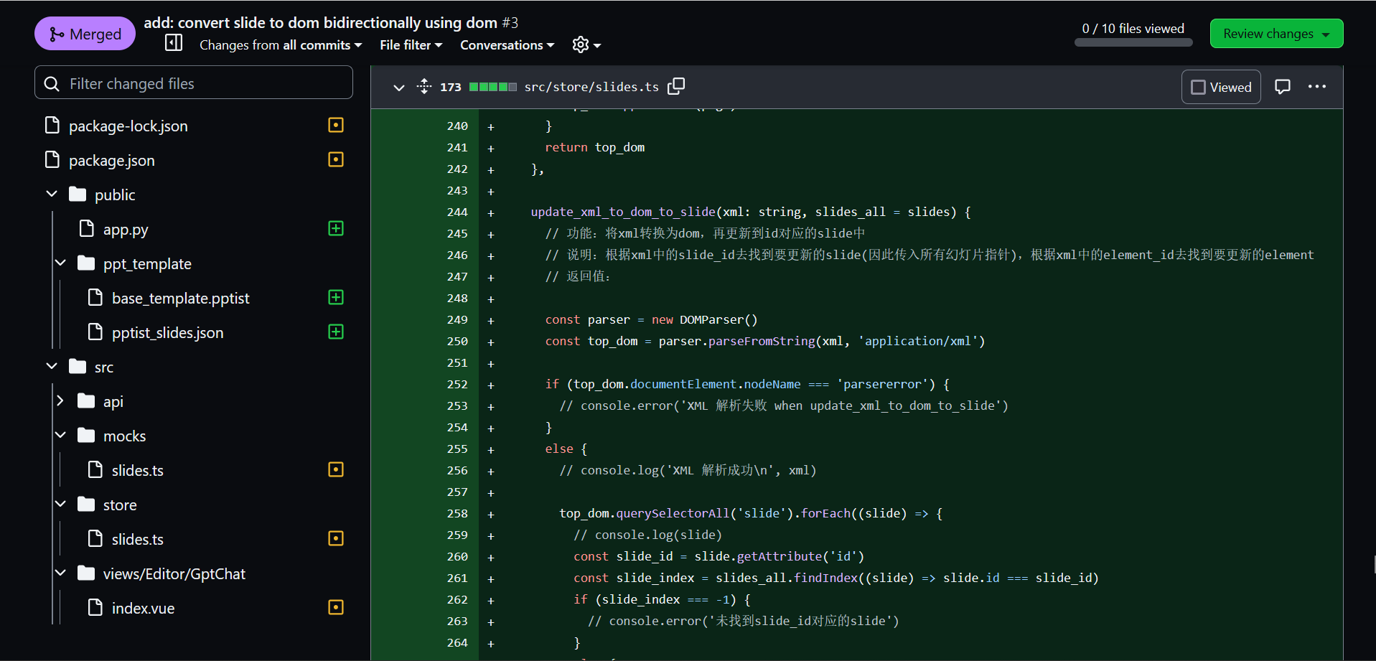Open the diff settings gear icon
This screenshot has height=661, width=1376.
click(x=580, y=44)
